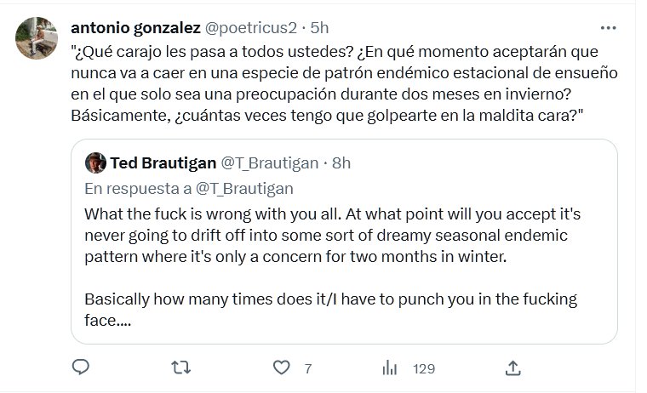Click the Ted Brautigan display name

point(163,162)
